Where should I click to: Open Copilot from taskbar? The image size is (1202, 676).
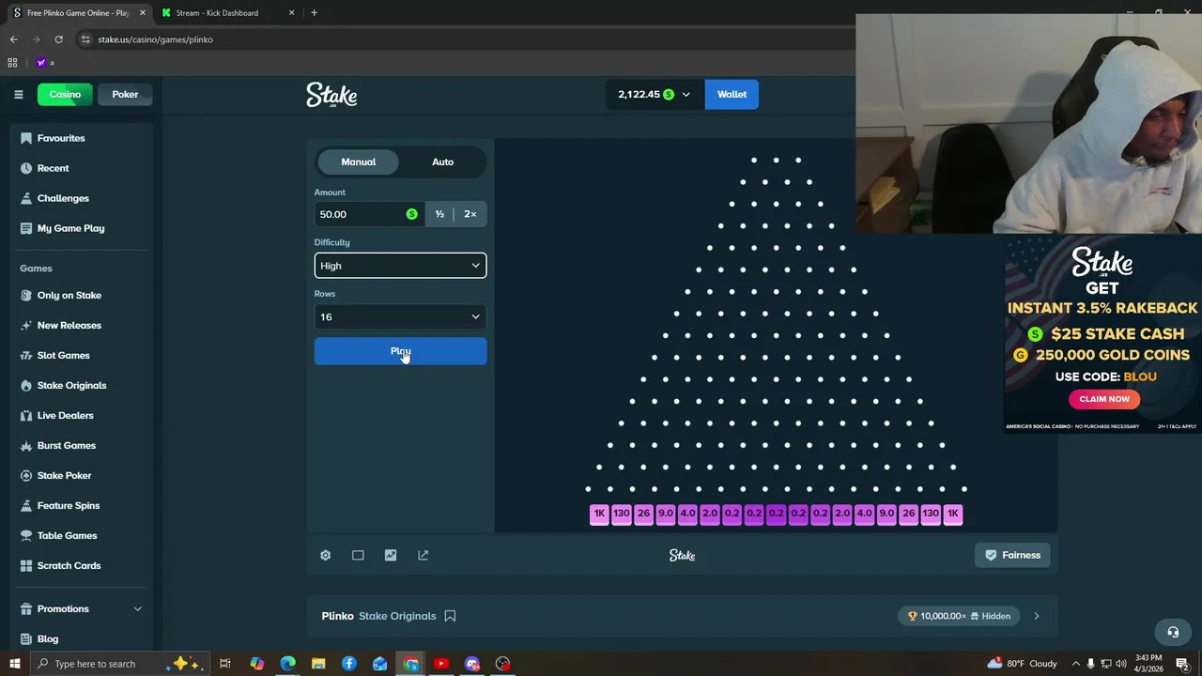coord(256,664)
